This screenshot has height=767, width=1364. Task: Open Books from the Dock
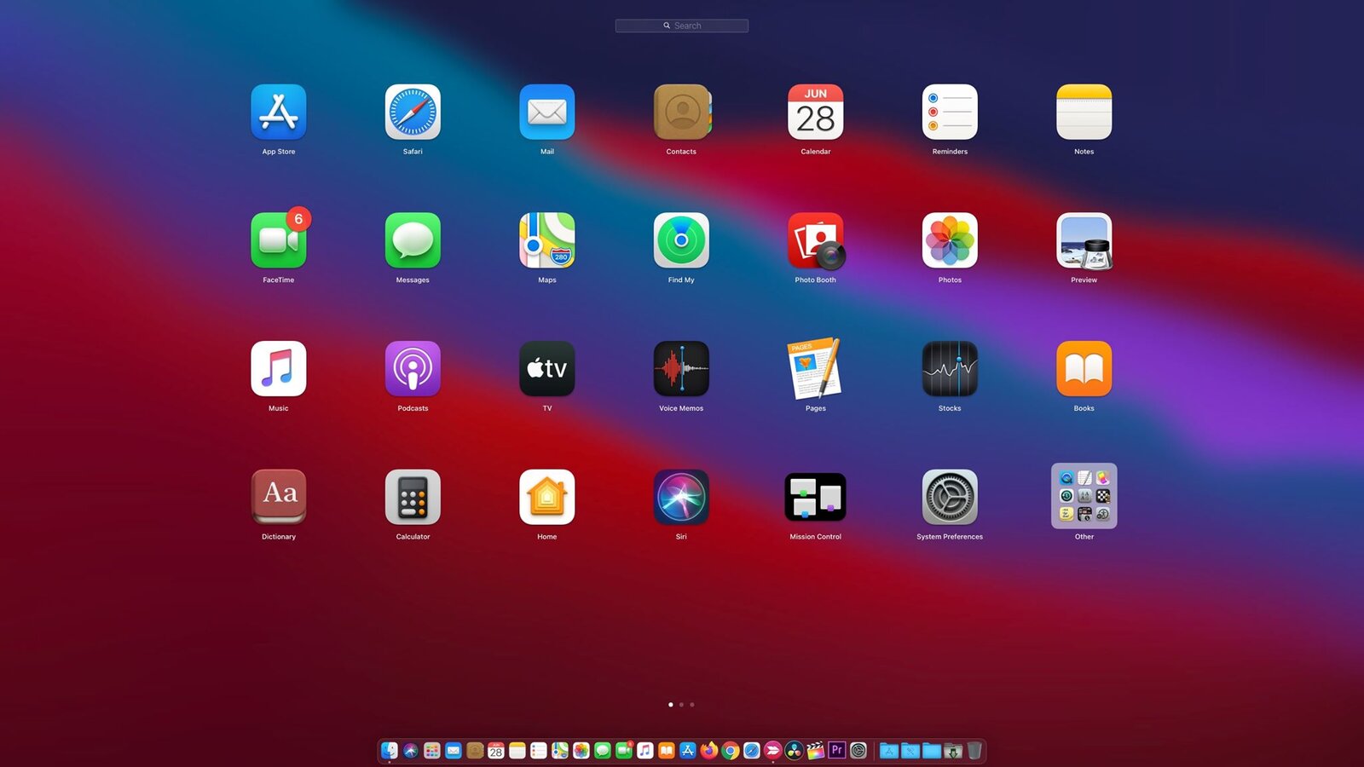click(x=667, y=750)
